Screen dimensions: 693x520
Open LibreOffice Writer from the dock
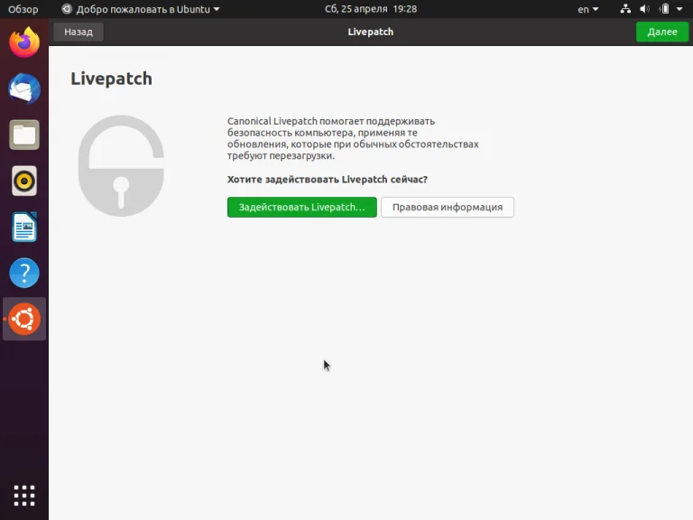(x=24, y=227)
